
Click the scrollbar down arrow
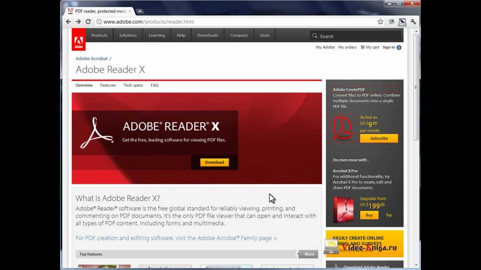click(x=416, y=265)
